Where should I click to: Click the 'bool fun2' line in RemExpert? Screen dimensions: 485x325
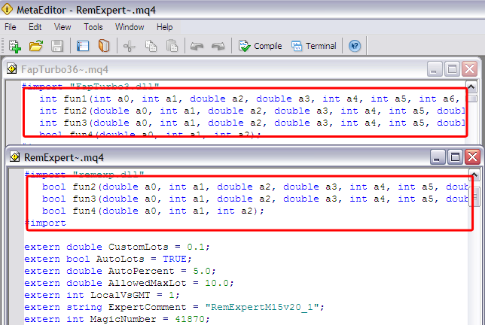[x=255, y=187]
